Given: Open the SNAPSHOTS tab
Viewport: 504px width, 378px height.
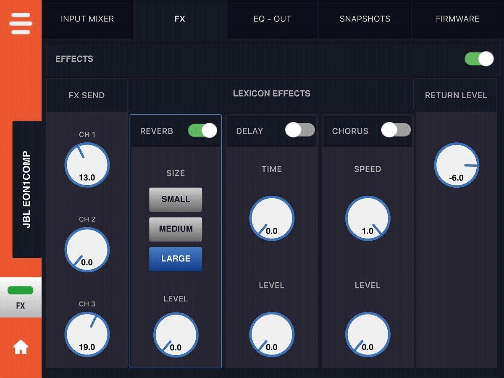Looking at the screenshot, I should click(365, 19).
